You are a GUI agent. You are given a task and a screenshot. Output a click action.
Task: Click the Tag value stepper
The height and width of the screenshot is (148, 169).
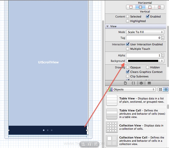click(x=163, y=38)
